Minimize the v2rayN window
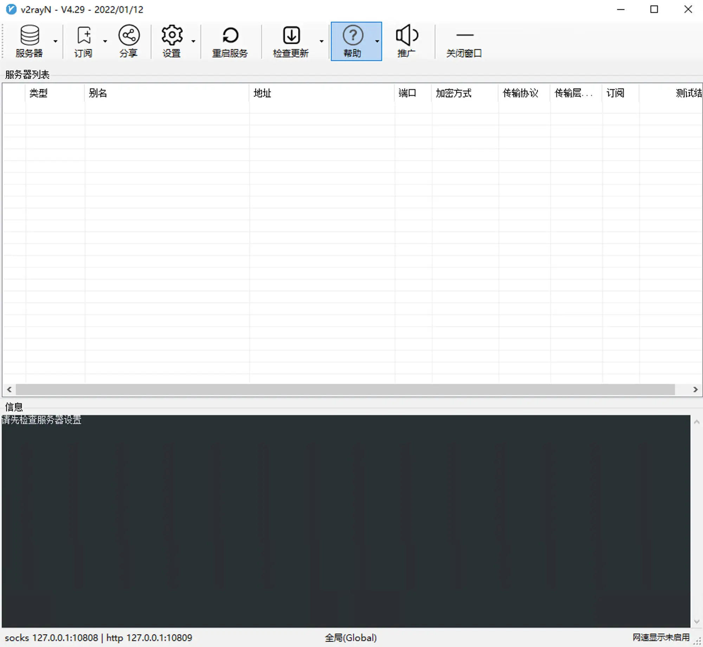The image size is (703, 647). (621, 9)
